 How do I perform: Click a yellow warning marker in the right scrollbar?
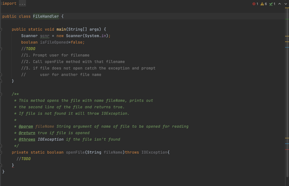[x=287, y=36]
